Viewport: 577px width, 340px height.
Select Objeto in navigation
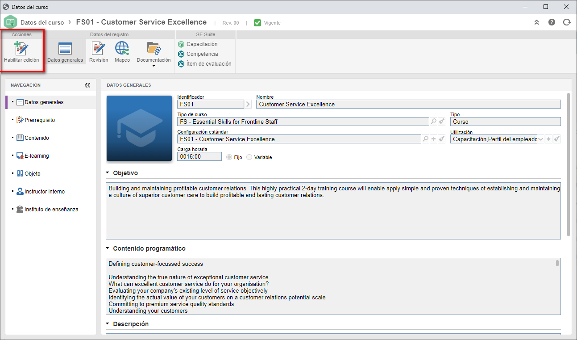pos(51,174)
